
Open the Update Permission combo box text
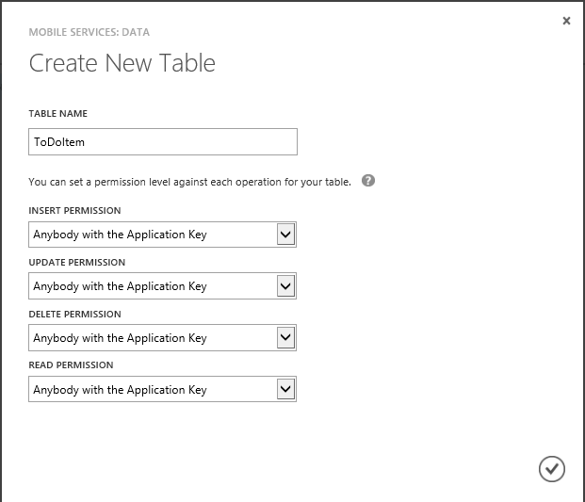click(x=151, y=286)
